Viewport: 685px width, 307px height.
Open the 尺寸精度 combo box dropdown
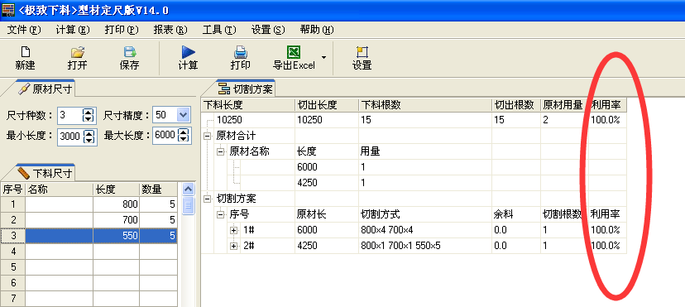183,115
